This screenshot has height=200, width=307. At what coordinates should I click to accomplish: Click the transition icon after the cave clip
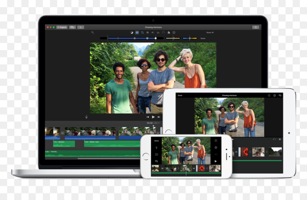click(62, 133)
